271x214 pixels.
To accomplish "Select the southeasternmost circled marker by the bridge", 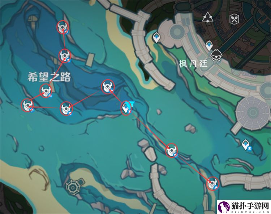I will tap(213, 183).
